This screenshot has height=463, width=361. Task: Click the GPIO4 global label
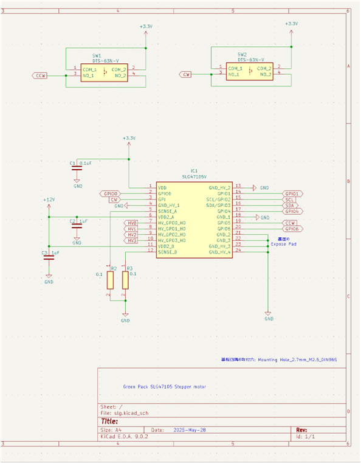292,211
